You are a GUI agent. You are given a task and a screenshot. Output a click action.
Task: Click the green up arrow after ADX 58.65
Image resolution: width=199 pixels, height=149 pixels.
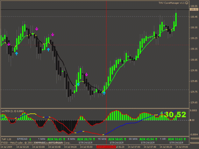pos(125,139)
